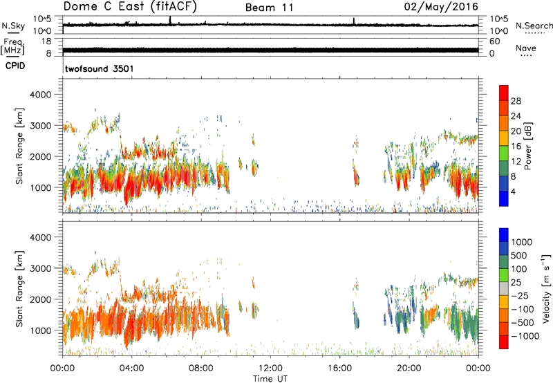
Task: Click the "Time UT" axis title
Action: 270,379
